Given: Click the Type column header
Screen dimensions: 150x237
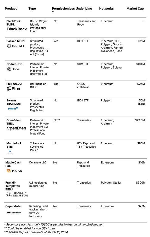Looking at the screenshot, I should click(x=32, y=9).
